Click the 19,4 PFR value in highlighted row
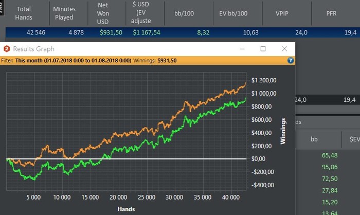 click(x=350, y=32)
